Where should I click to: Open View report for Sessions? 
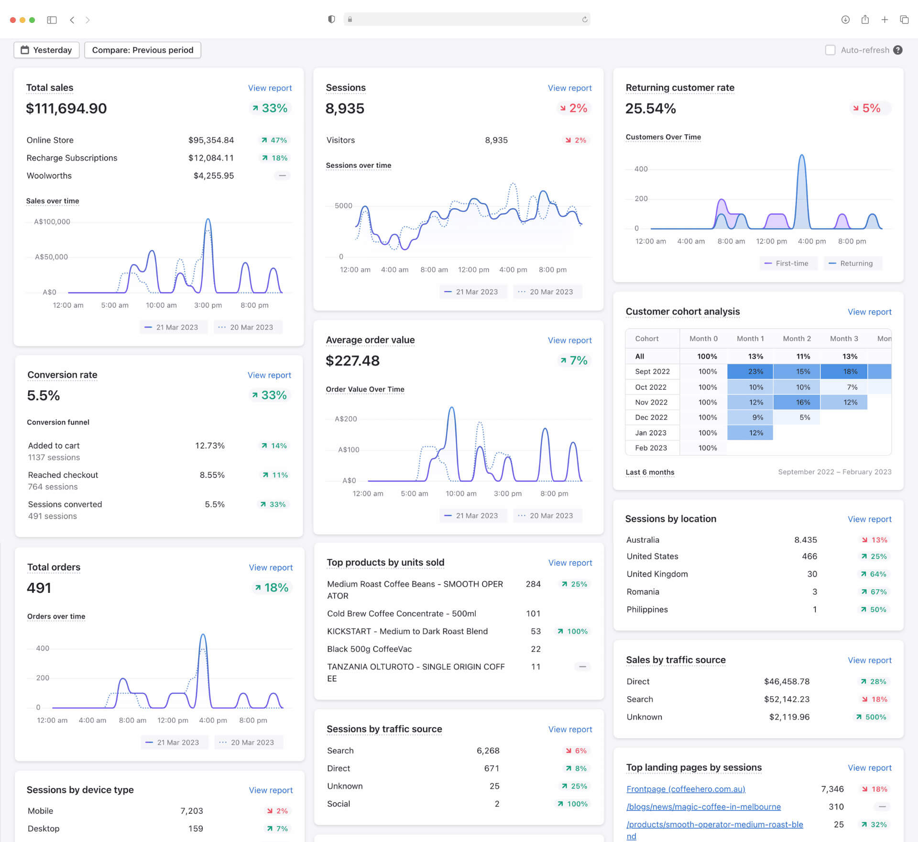tap(569, 88)
